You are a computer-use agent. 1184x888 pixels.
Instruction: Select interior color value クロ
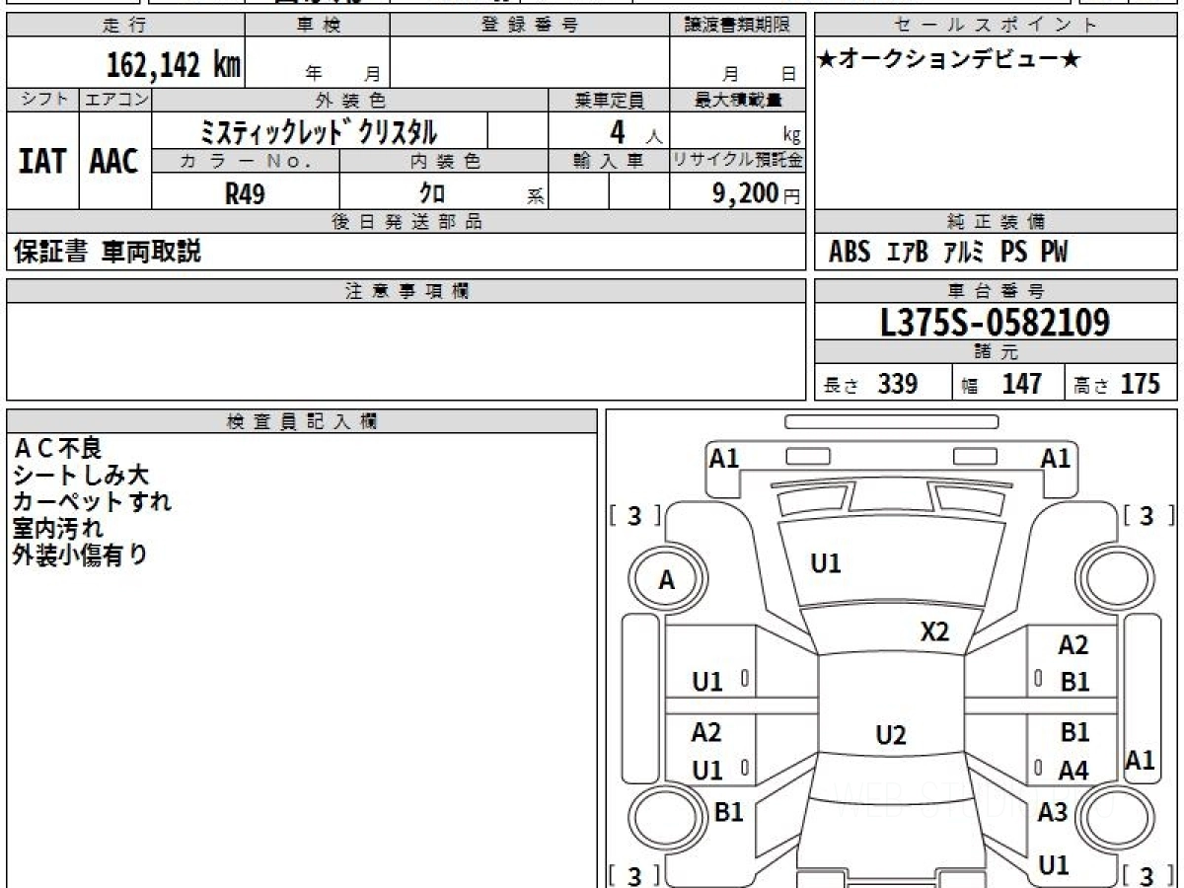point(432,193)
